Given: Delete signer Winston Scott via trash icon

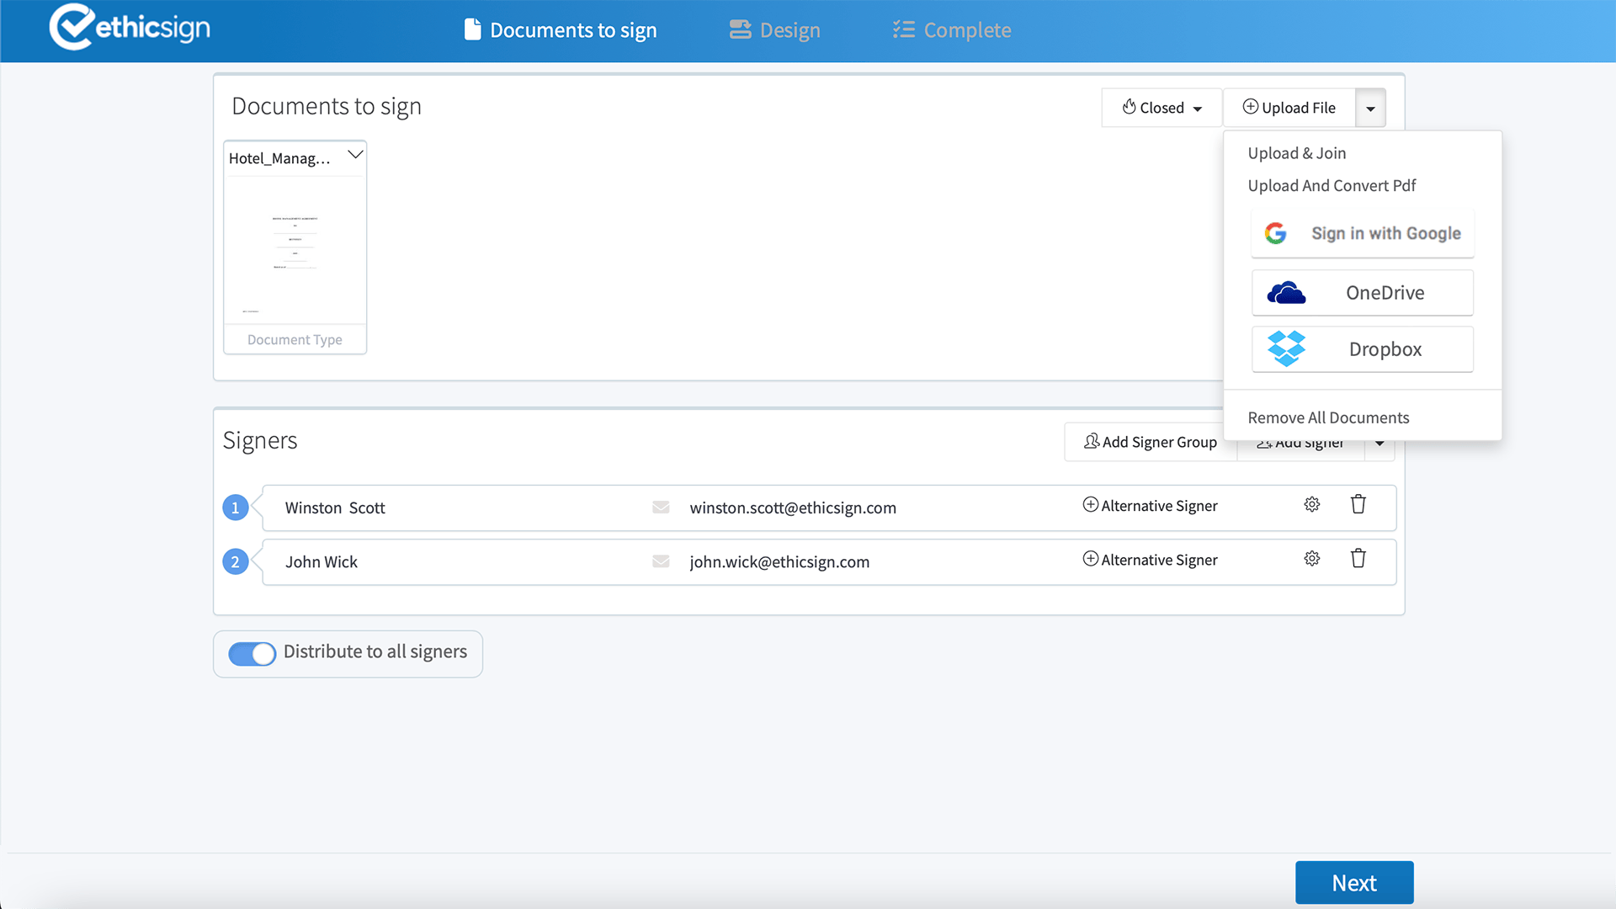Looking at the screenshot, I should [x=1358, y=505].
